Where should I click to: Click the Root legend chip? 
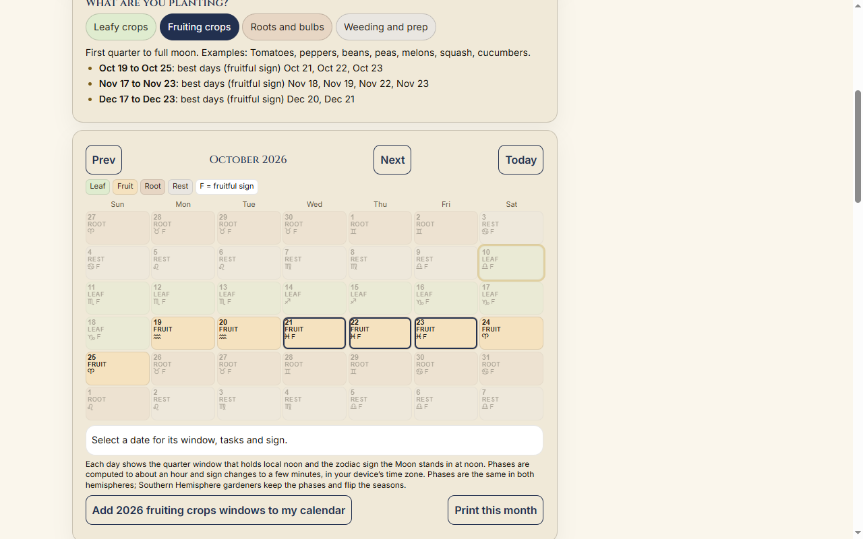pos(153,187)
